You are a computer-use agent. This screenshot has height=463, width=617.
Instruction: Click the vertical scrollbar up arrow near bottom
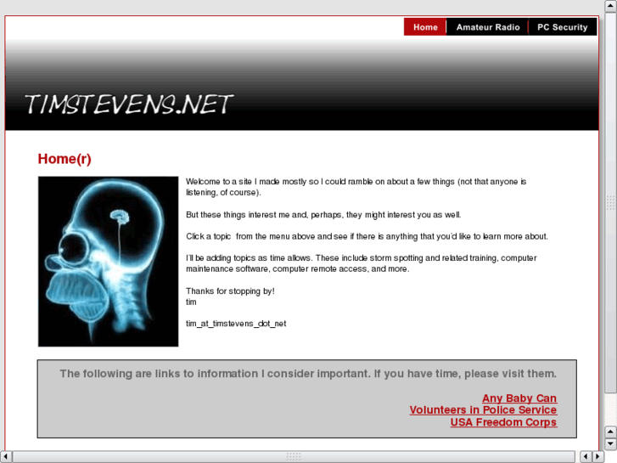610,432
